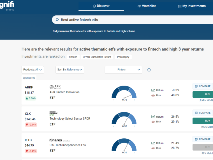Image resolution: width=213 pixels, height=160 pixels.
Task: Open the My Investments tab
Action: click(x=192, y=6)
